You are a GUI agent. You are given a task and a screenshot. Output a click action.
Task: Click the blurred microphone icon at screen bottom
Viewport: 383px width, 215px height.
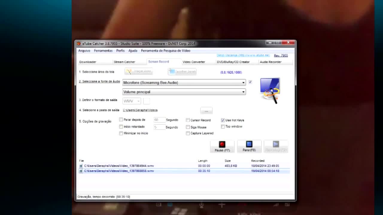(202, 205)
